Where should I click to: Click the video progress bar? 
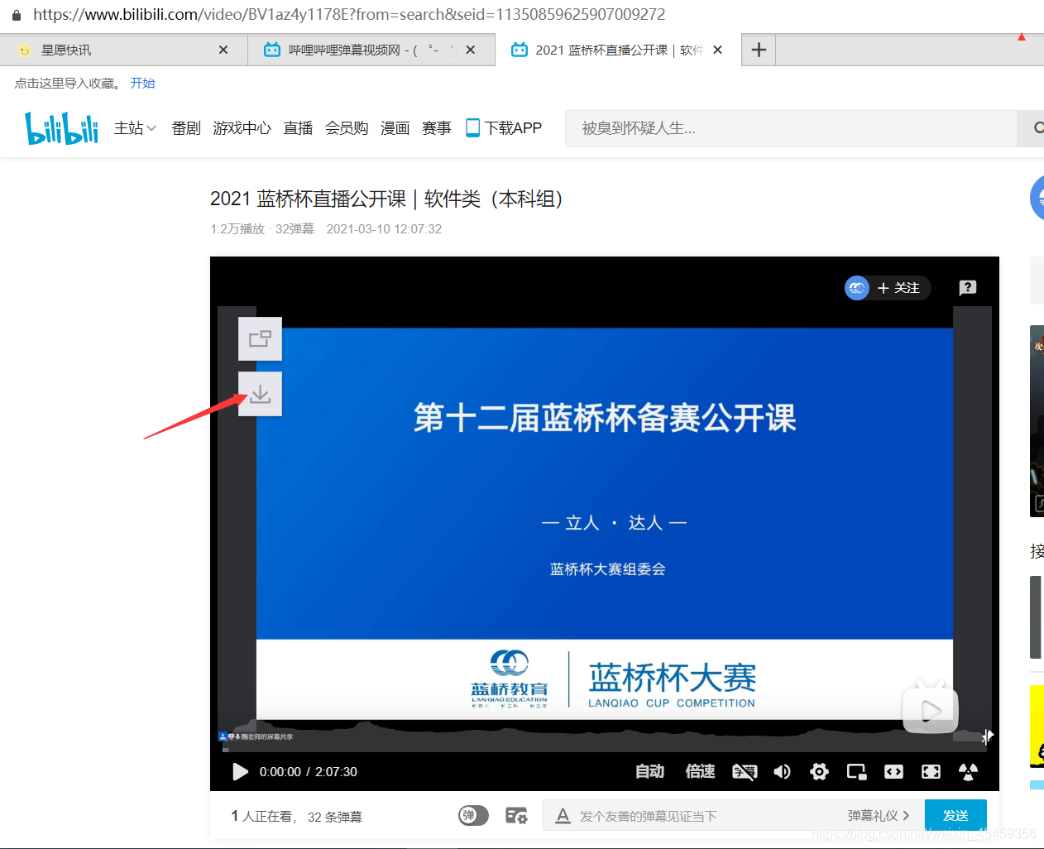[x=604, y=750]
